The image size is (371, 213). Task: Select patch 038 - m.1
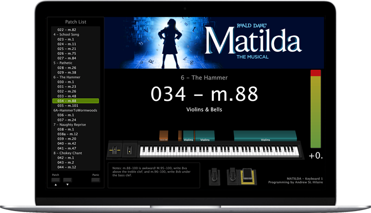click(76, 129)
